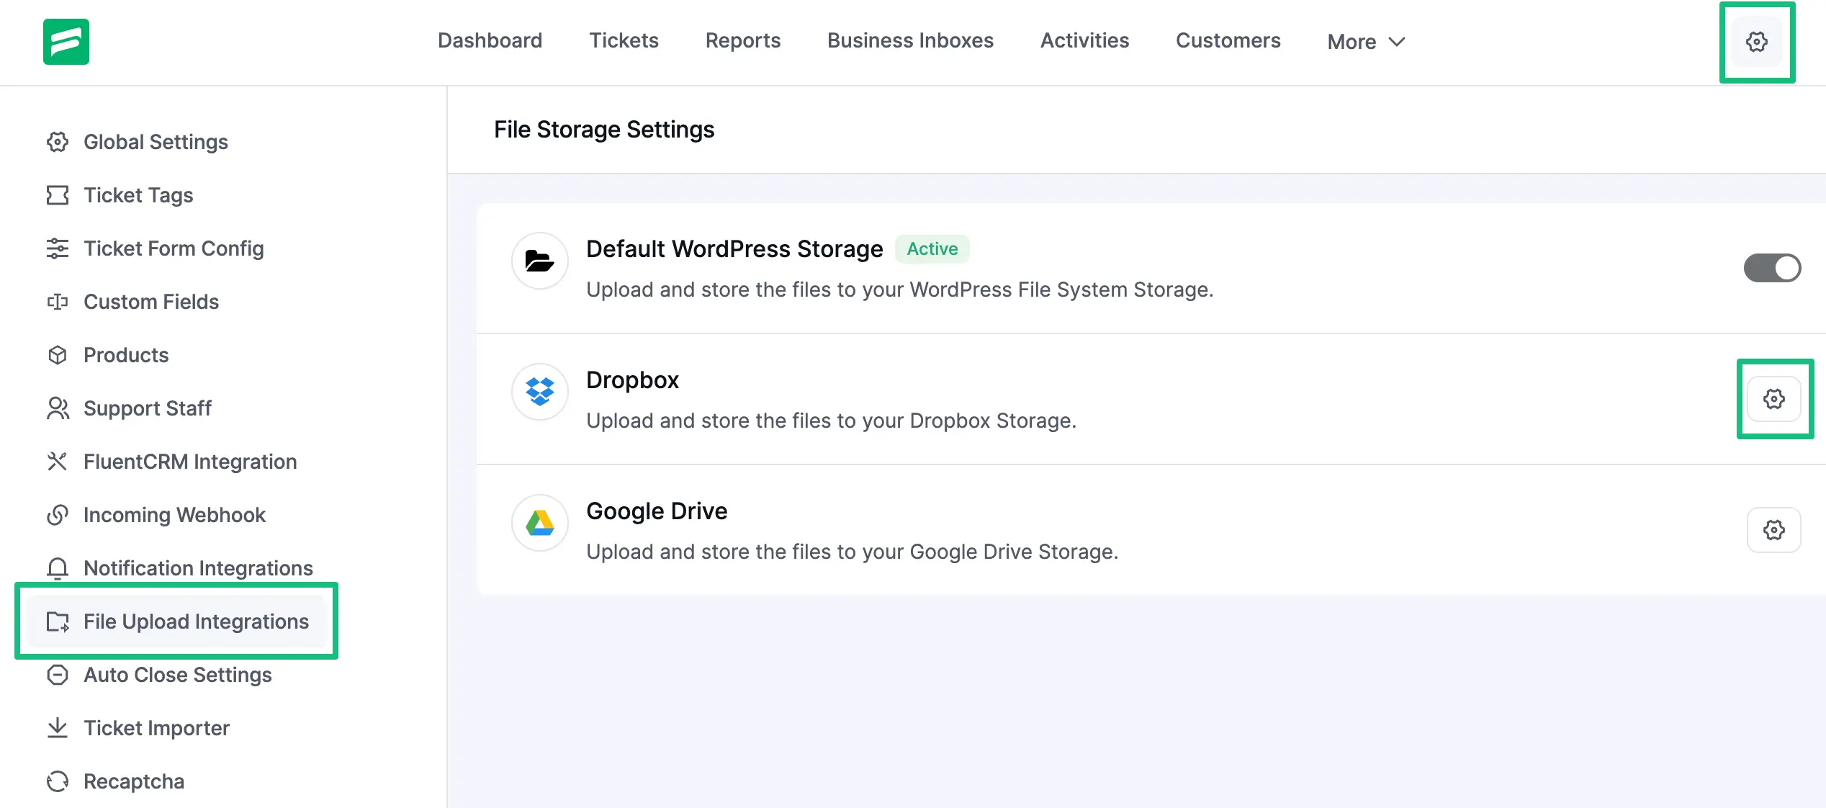Switch to the Tickets tab

coord(624,40)
